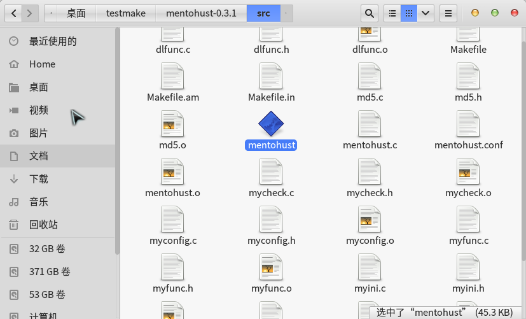This screenshot has height=319, width=526.
Task: Open the 32 GB 卷 volume
Action: (58, 249)
